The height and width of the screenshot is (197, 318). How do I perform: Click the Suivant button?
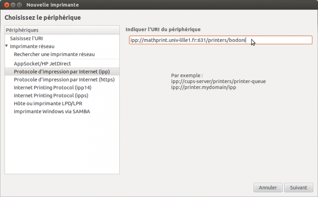click(x=299, y=188)
